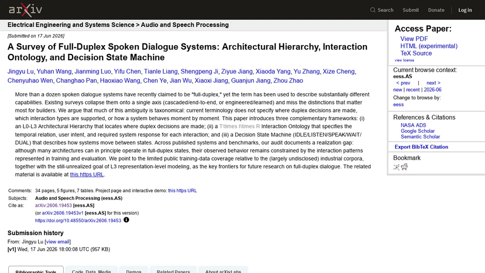Click arXiv:2606.19453 cite link

(x=53, y=206)
